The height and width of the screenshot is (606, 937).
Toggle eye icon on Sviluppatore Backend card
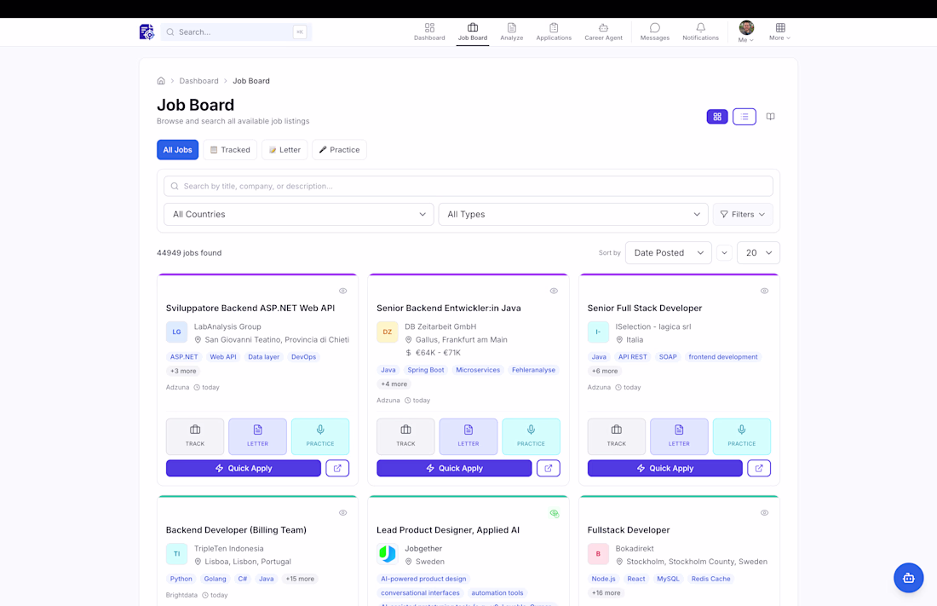pos(343,291)
